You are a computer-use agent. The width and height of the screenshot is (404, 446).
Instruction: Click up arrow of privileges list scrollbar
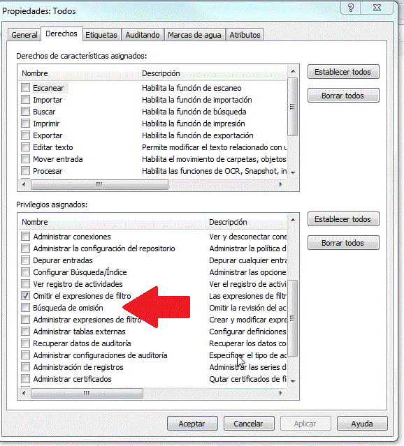pos(293,220)
